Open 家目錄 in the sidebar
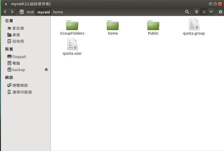Screen dimensions: 224x151 (x=18, y=28)
